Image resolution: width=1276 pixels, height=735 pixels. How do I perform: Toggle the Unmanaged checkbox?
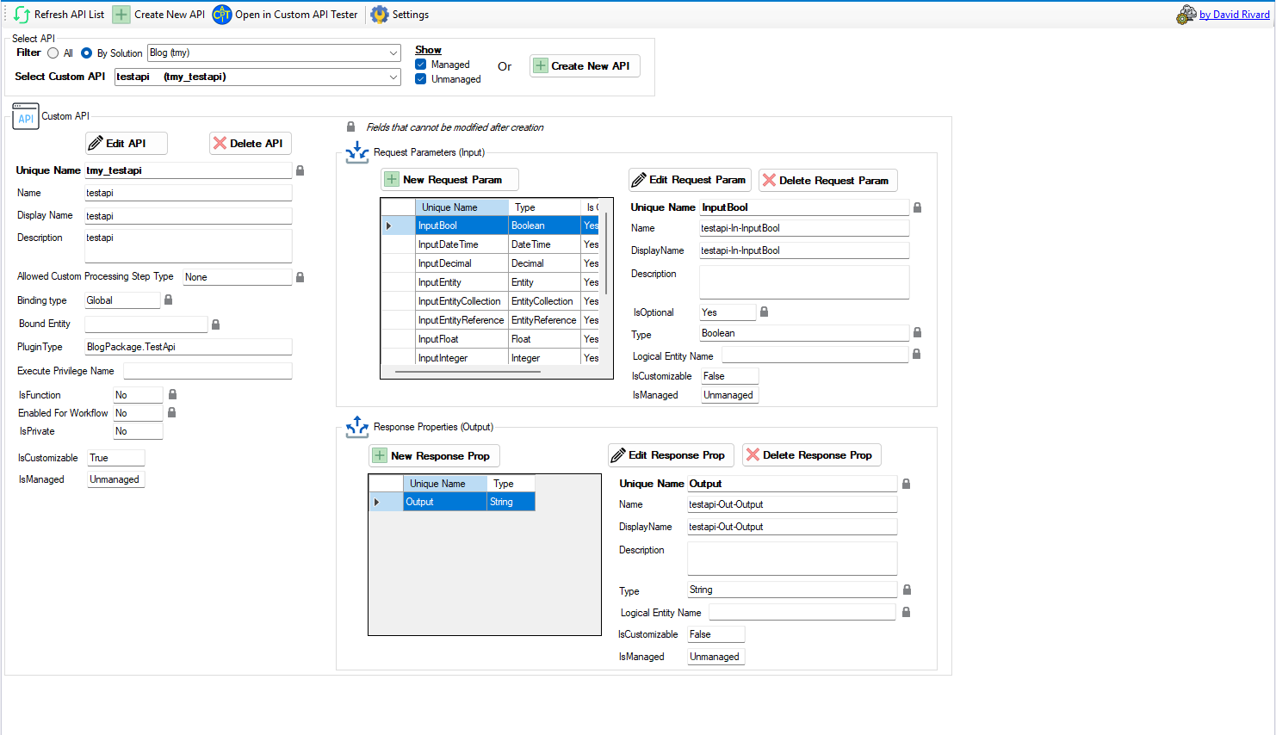(x=421, y=79)
